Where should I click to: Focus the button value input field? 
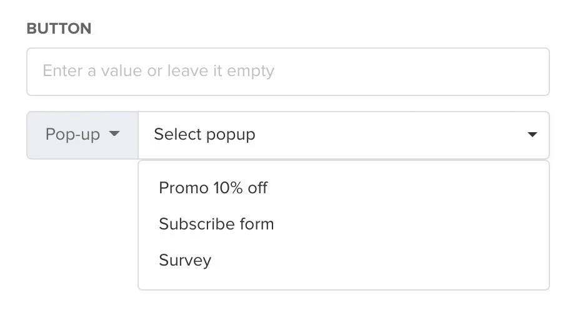(287, 71)
